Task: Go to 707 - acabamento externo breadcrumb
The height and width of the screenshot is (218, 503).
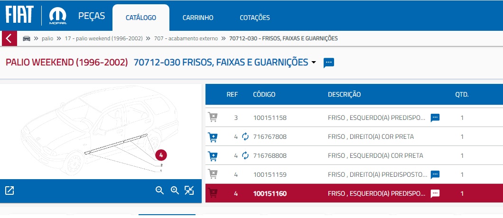Action: click(186, 38)
